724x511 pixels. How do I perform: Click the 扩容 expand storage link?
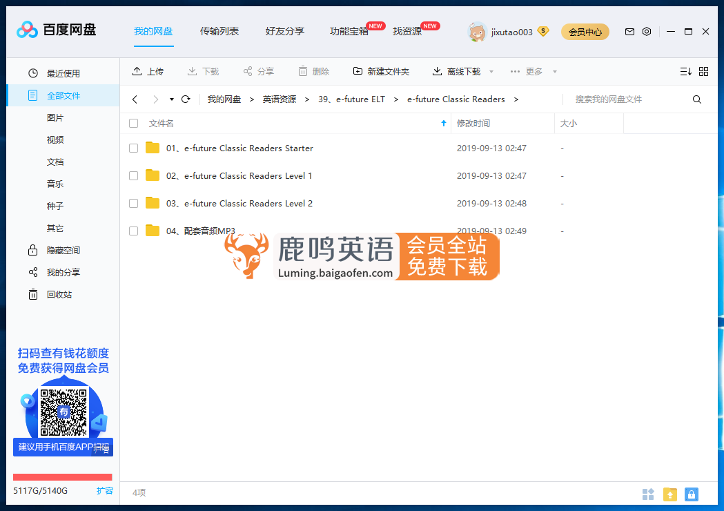[105, 491]
